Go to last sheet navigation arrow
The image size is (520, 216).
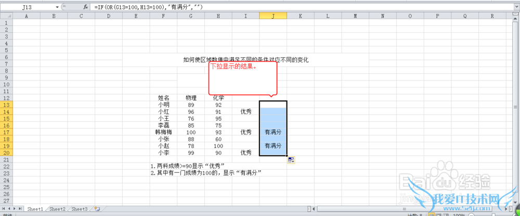20,209
